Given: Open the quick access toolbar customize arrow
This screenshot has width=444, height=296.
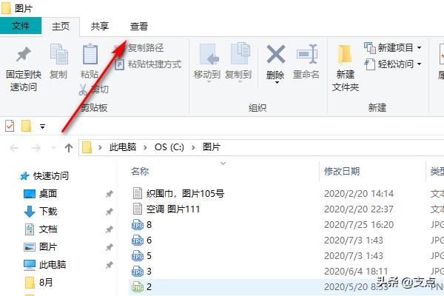Looking at the screenshot, I should click(42, 127).
